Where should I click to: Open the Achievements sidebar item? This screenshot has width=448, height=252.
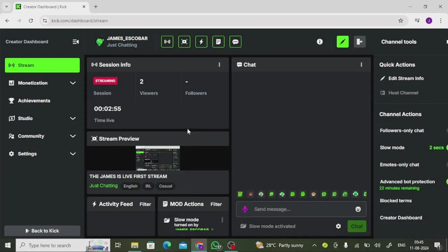click(x=42, y=101)
